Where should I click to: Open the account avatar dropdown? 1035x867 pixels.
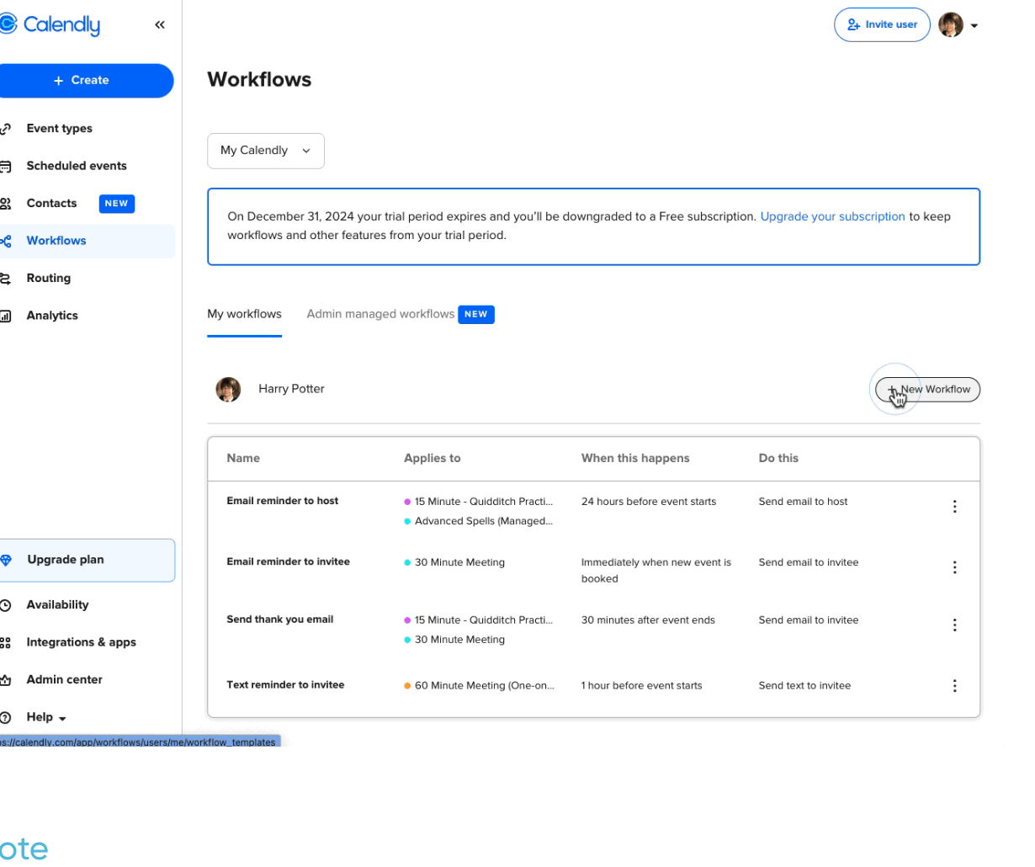coord(951,24)
